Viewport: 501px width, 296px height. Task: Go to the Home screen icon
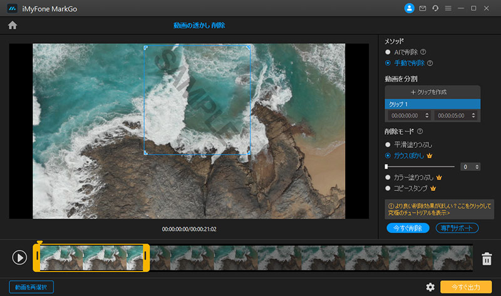tap(12, 26)
